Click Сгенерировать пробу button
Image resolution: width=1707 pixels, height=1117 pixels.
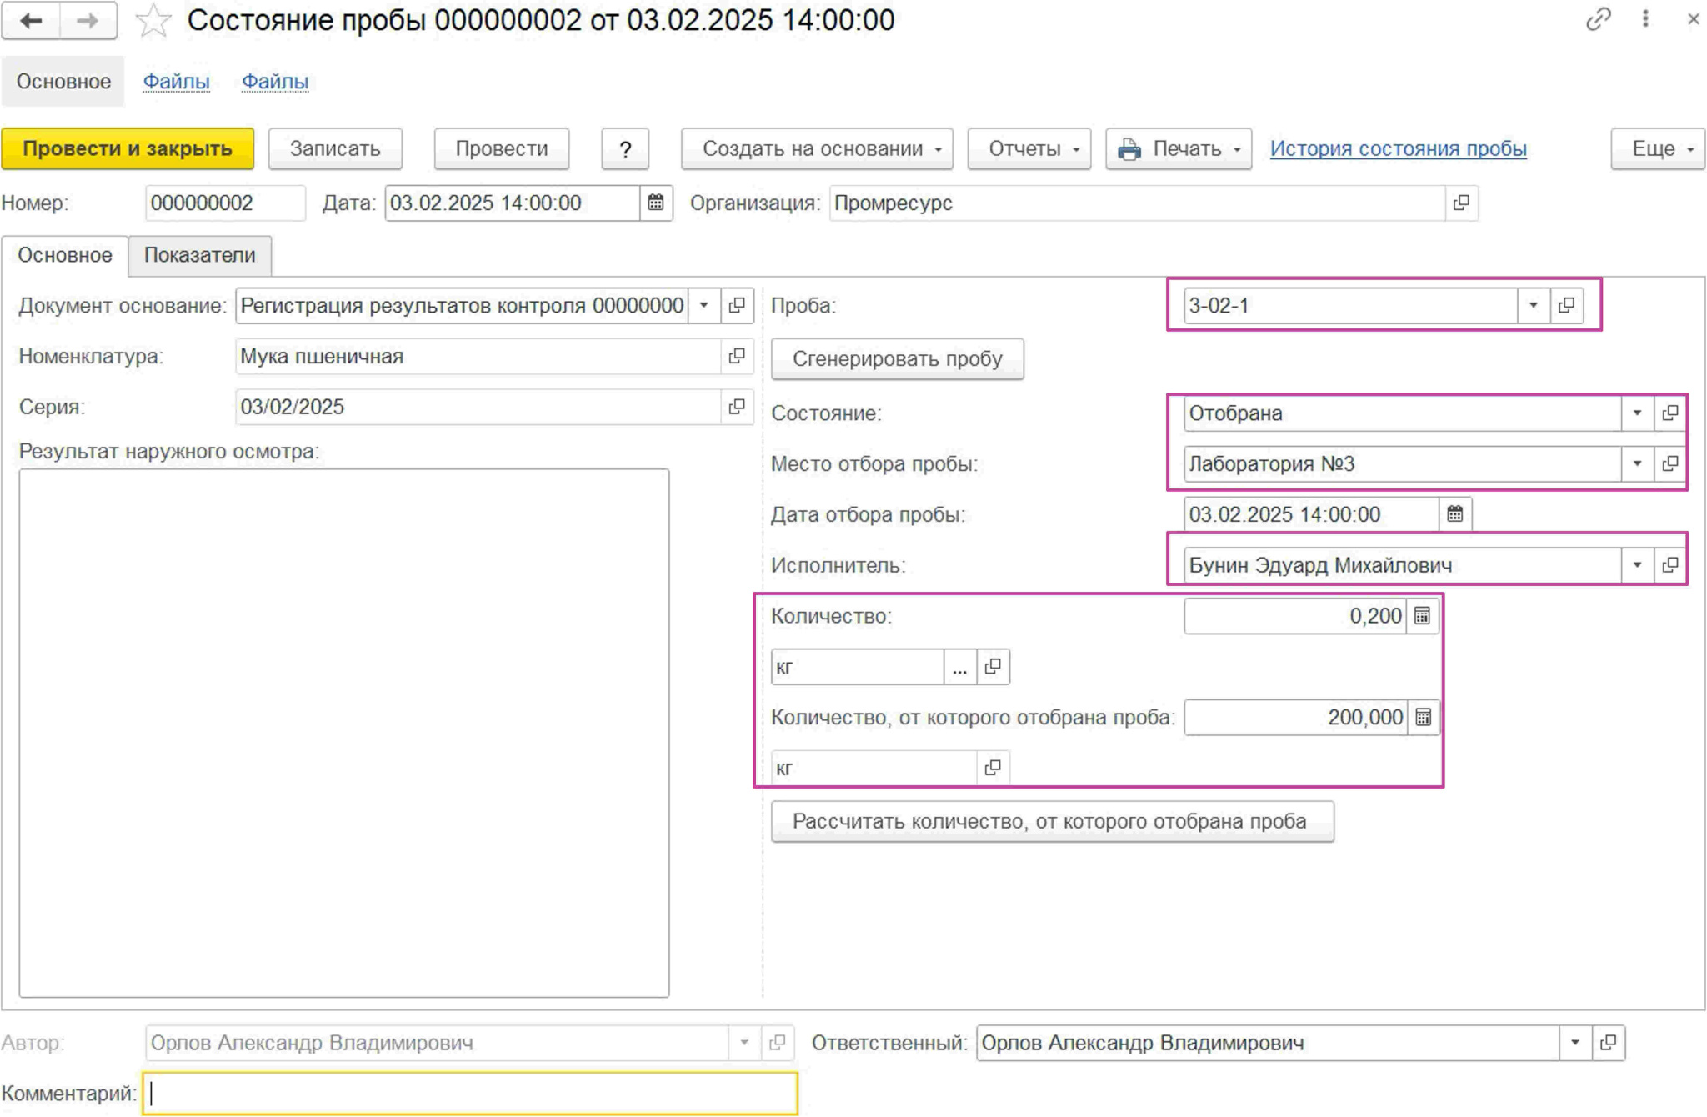click(x=898, y=358)
